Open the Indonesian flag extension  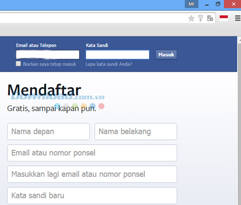pos(224,18)
